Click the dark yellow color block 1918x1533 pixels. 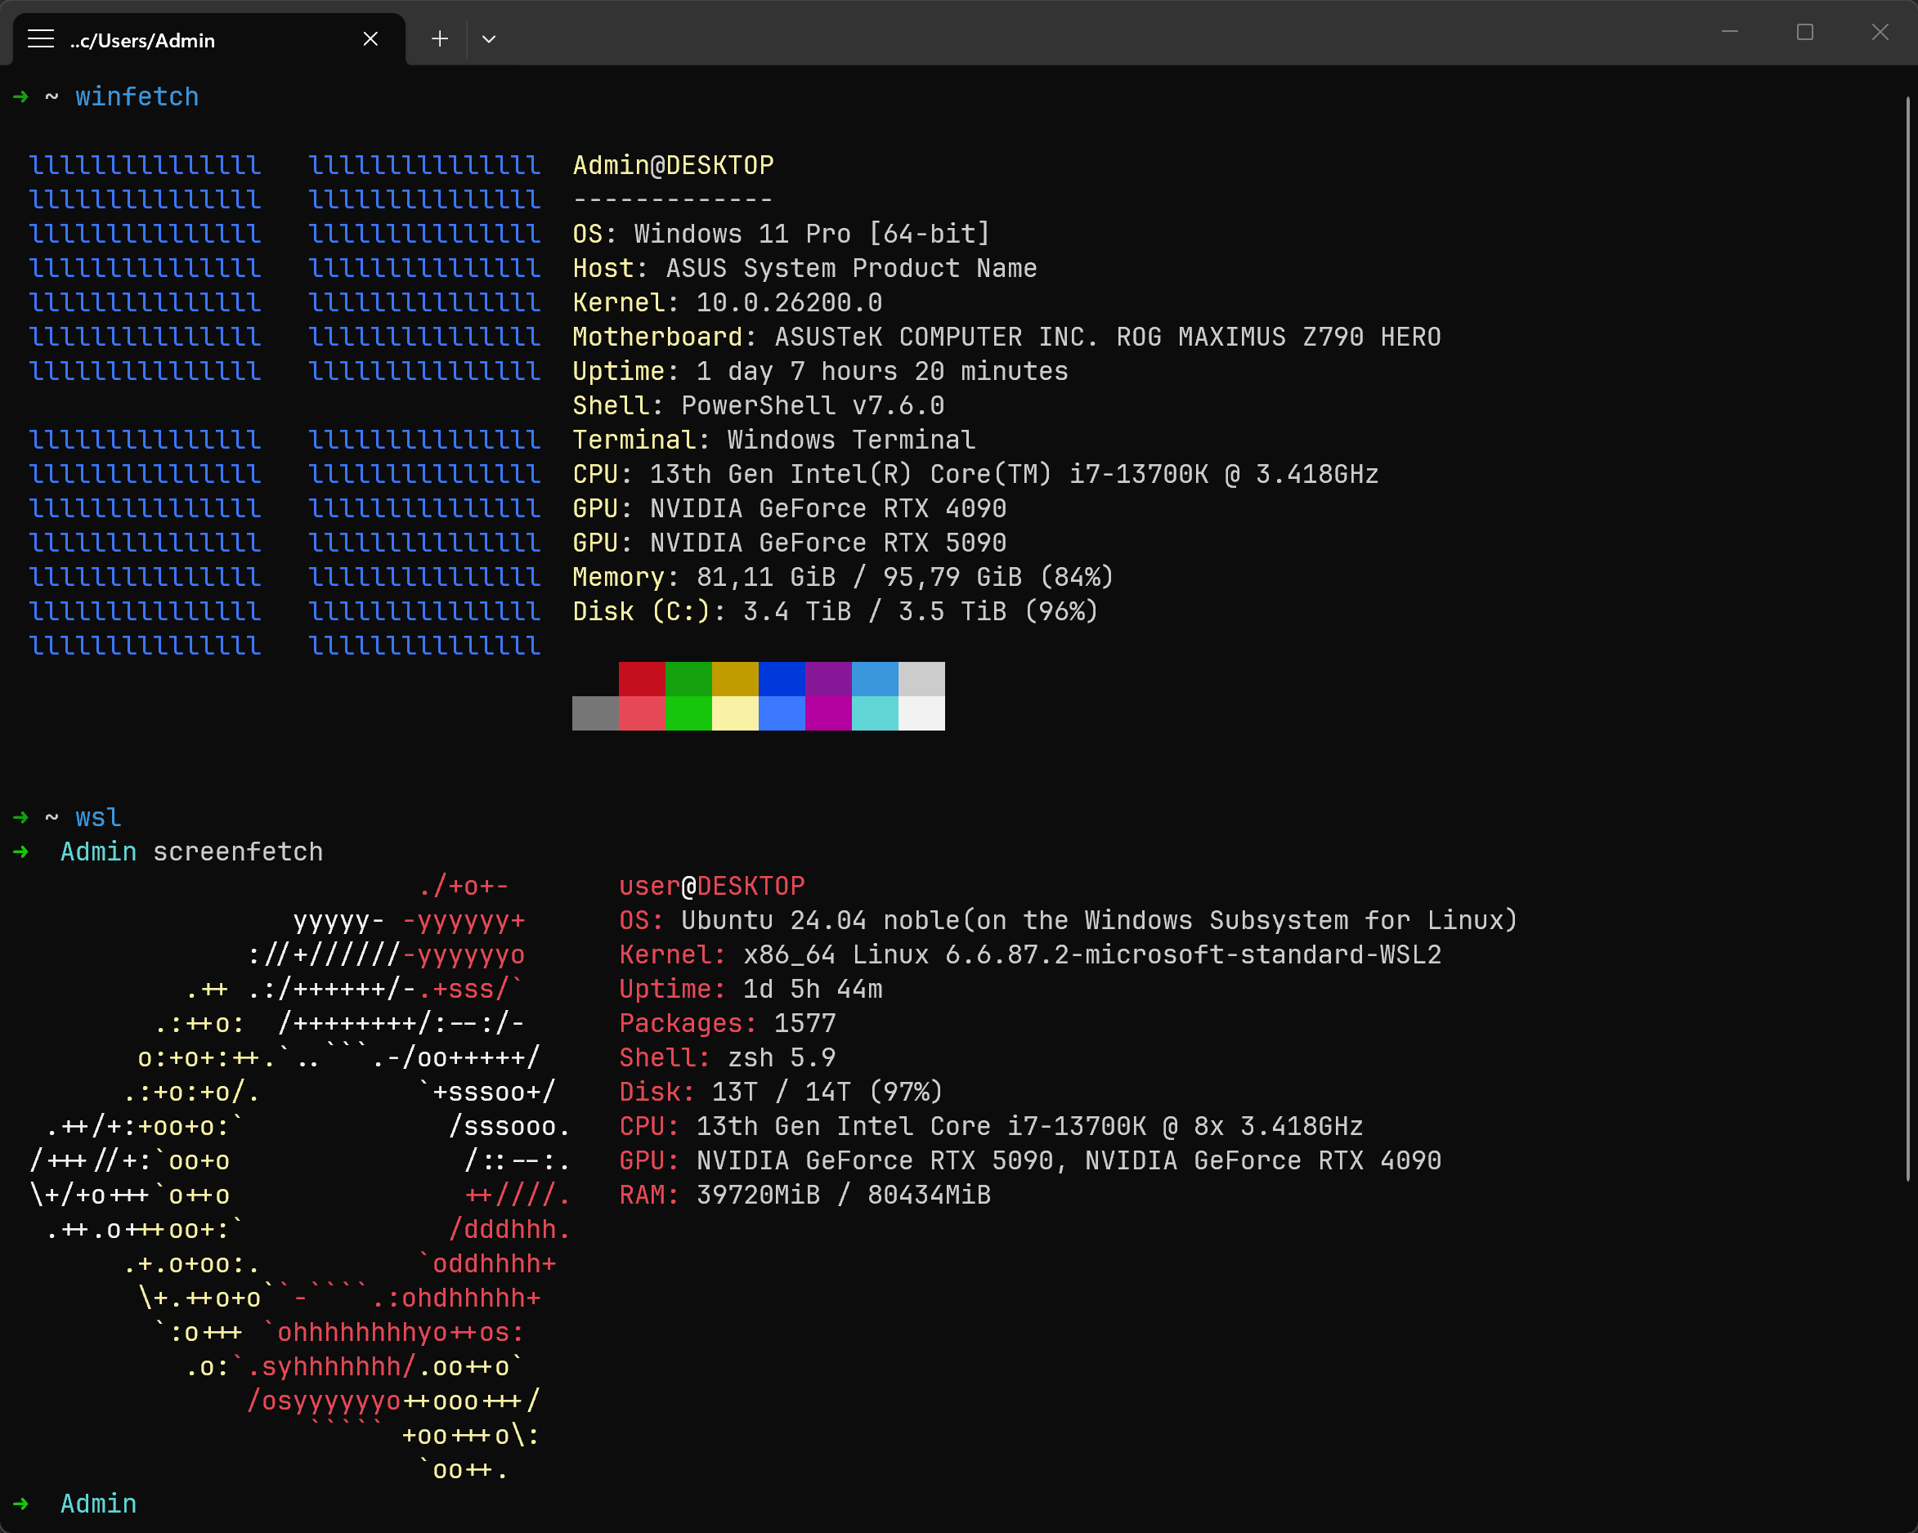point(735,679)
